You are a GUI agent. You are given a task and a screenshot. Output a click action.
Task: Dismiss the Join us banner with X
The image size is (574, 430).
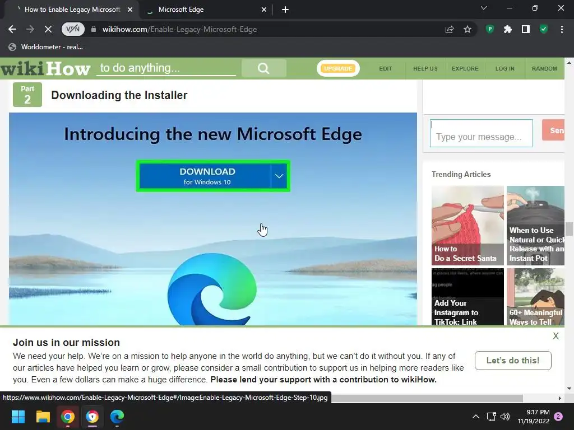click(x=556, y=336)
